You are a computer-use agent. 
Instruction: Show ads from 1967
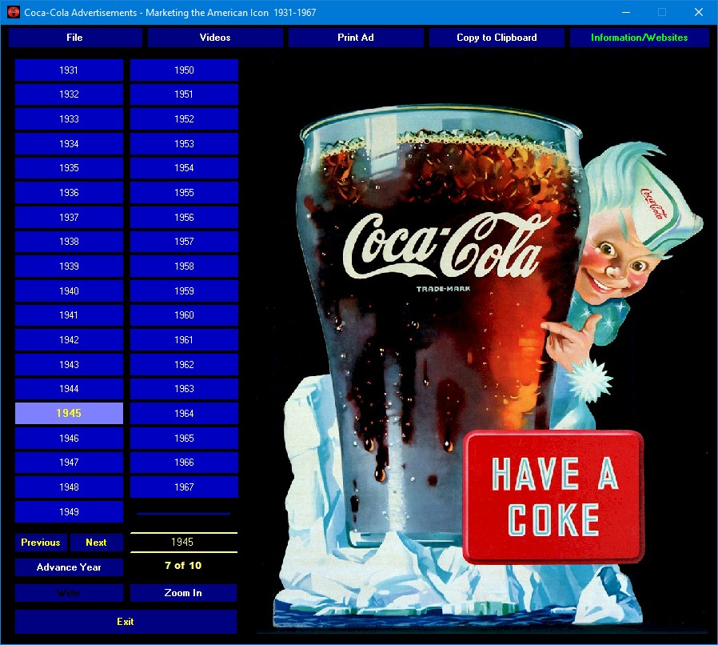(x=184, y=487)
